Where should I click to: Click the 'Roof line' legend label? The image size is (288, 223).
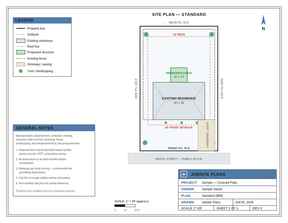point(33,47)
